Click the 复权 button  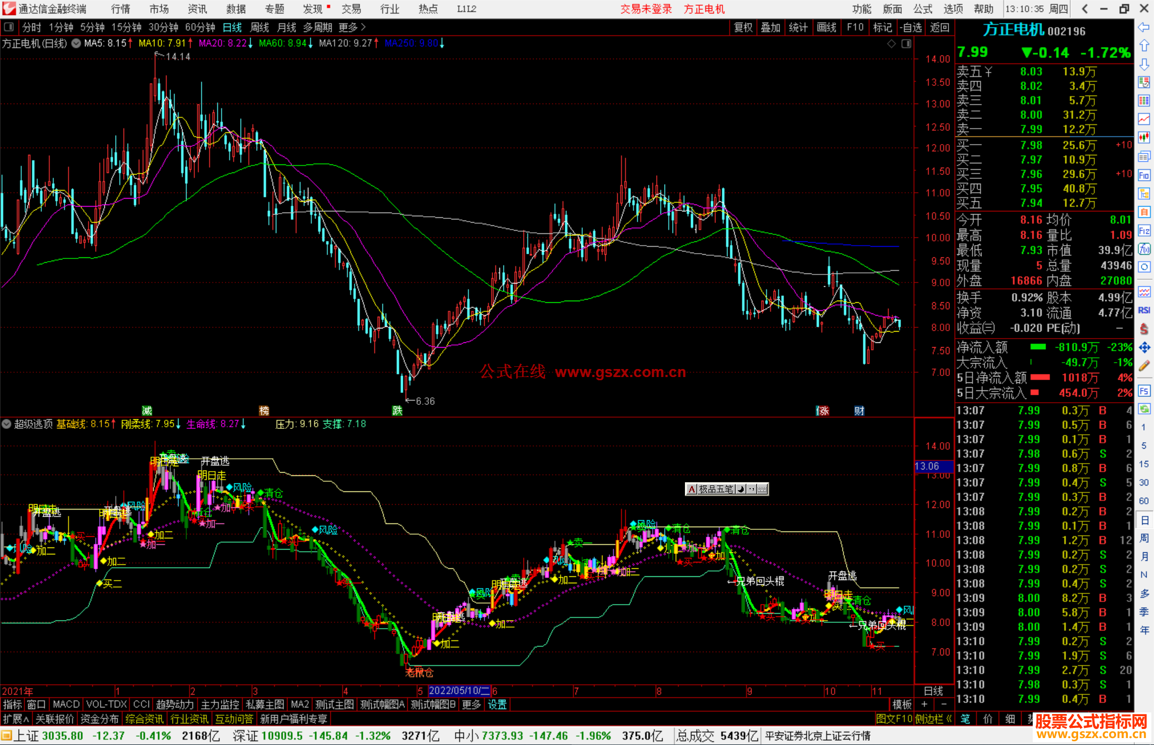point(743,27)
